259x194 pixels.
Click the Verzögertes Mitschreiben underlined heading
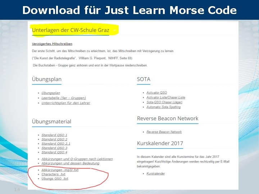pos(52,44)
